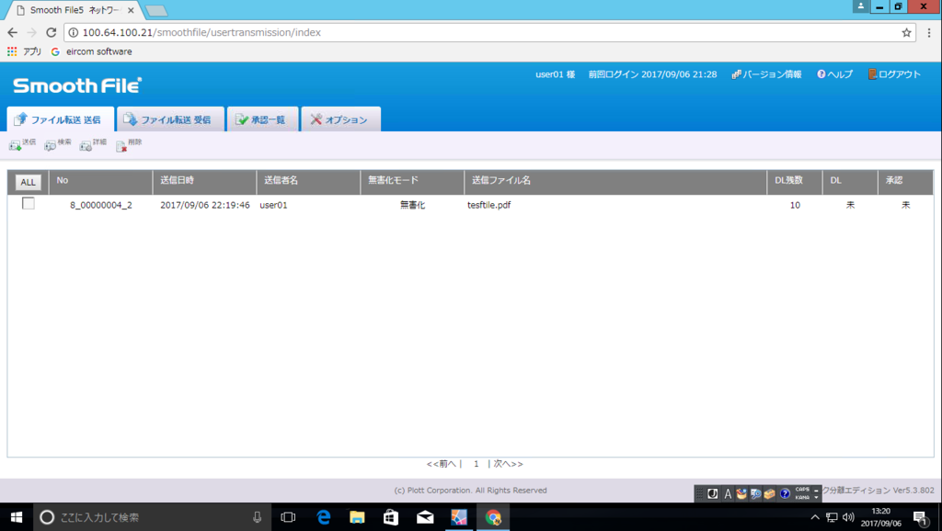The image size is (942, 531).
Task: Open the オプション tab
Action: click(x=340, y=119)
